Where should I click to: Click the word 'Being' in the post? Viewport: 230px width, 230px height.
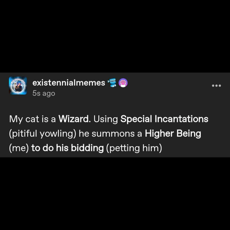coord(189,133)
